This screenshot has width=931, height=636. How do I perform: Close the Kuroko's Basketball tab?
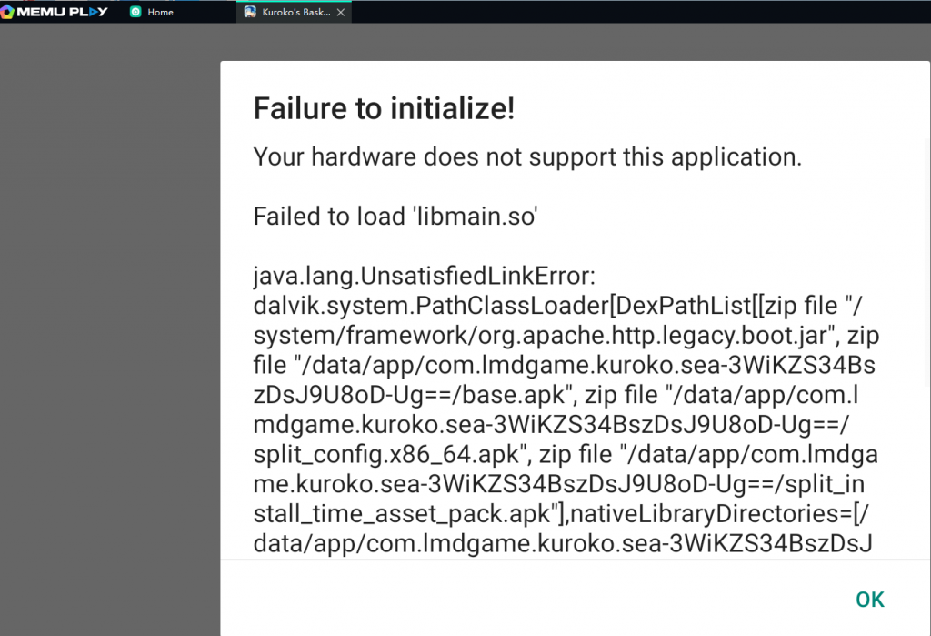click(x=341, y=13)
